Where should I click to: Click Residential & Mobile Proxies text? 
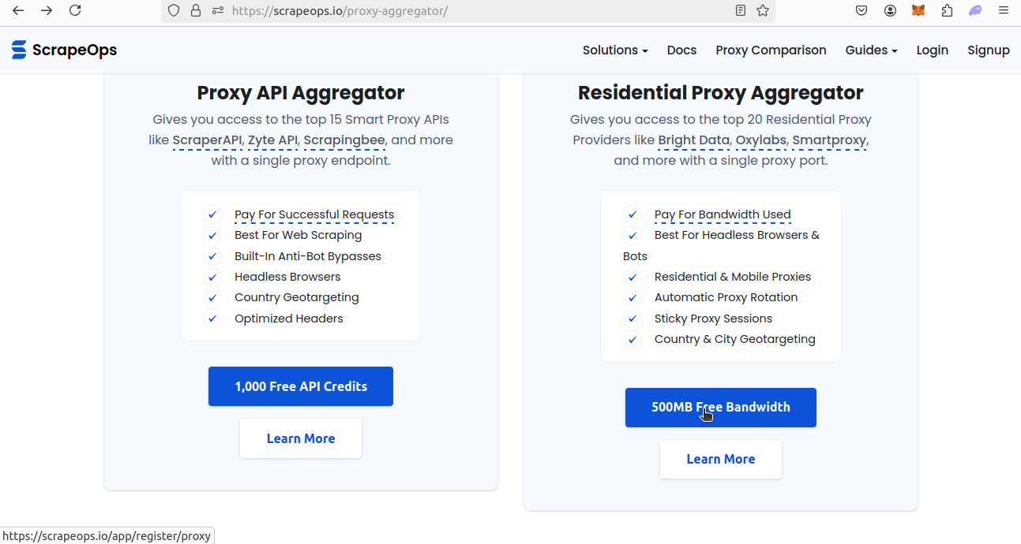point(733,277)
